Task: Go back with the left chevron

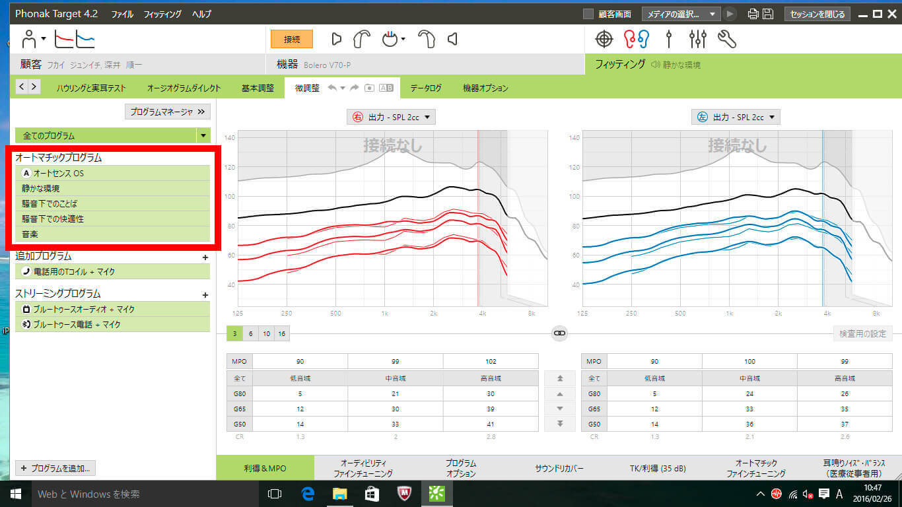Action: (21, 86)
